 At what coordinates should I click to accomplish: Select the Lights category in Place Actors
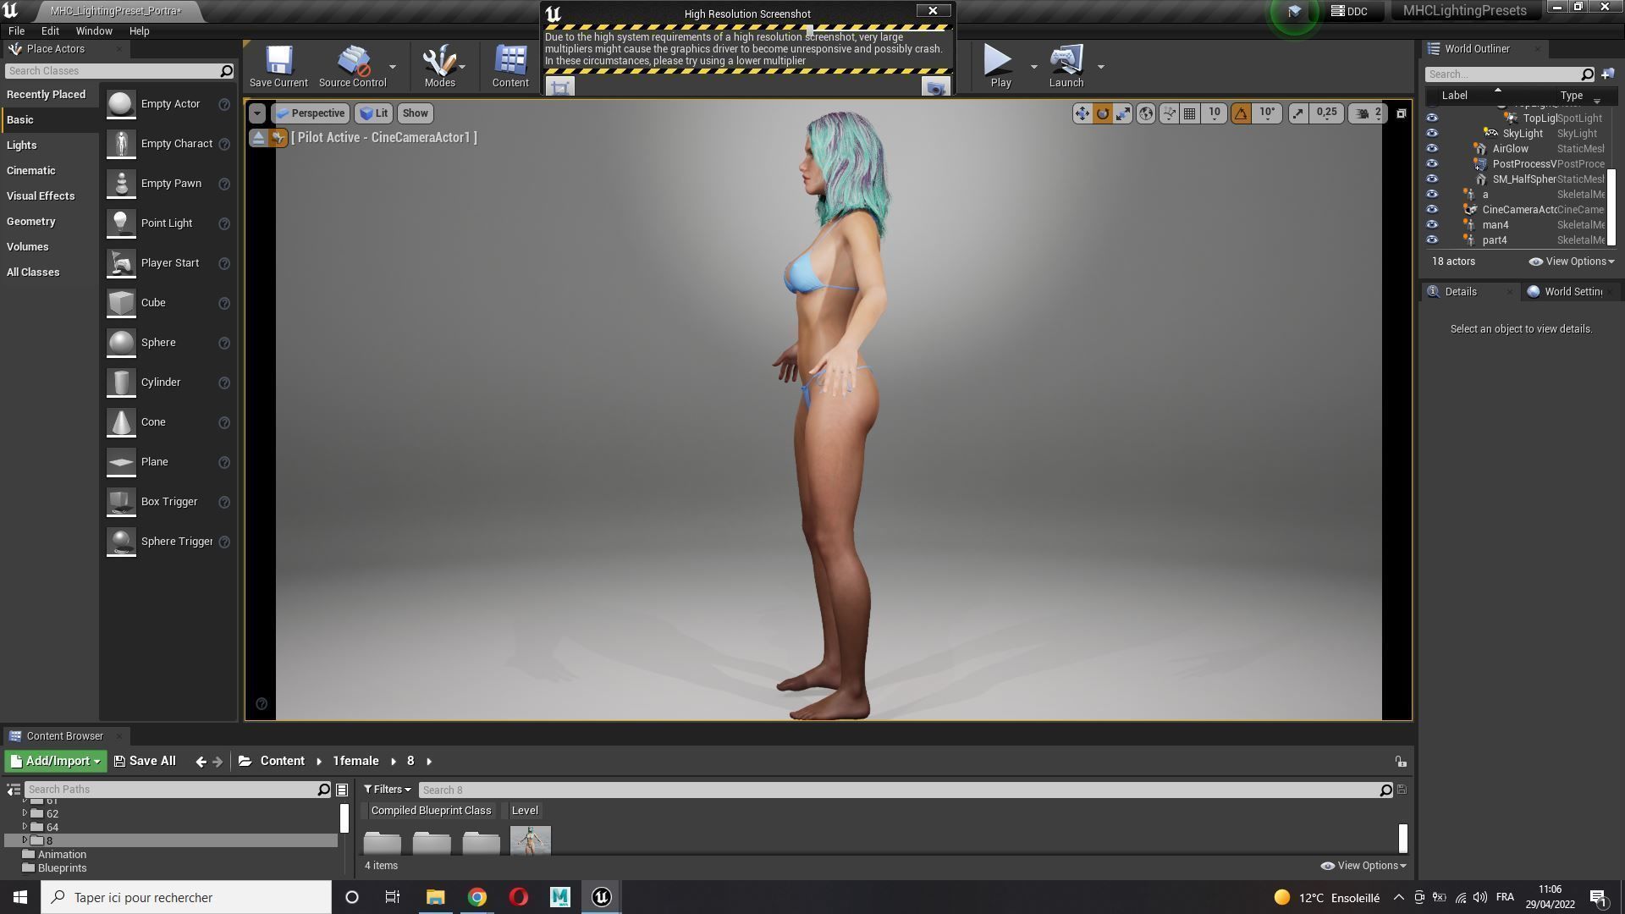coord(22,146)
